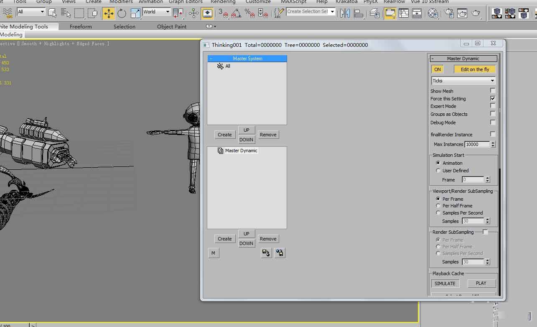
Task: Open the Rendering menu
Action: (223, 2)
